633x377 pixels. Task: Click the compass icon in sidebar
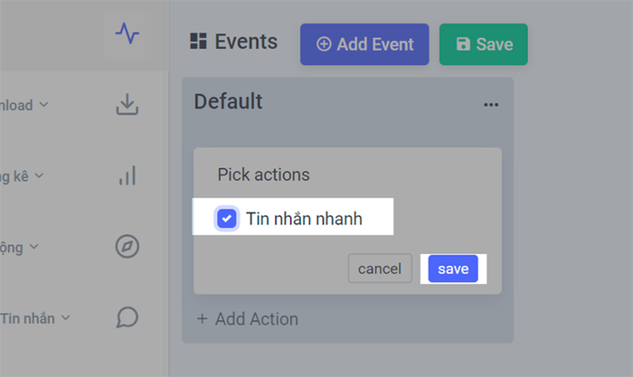click(128, 246)
